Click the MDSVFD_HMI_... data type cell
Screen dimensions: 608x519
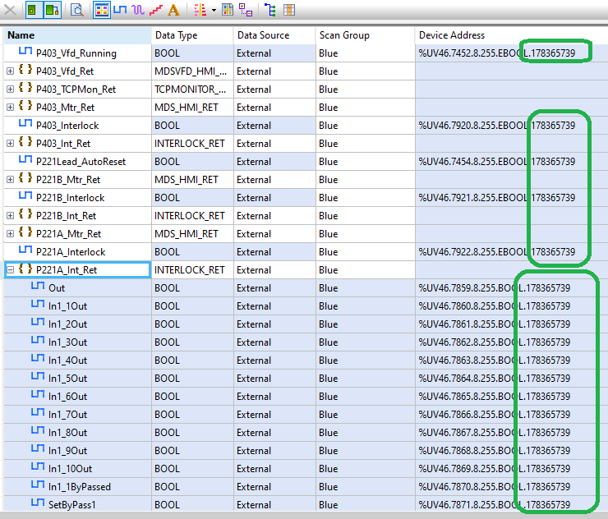point(193,71)
